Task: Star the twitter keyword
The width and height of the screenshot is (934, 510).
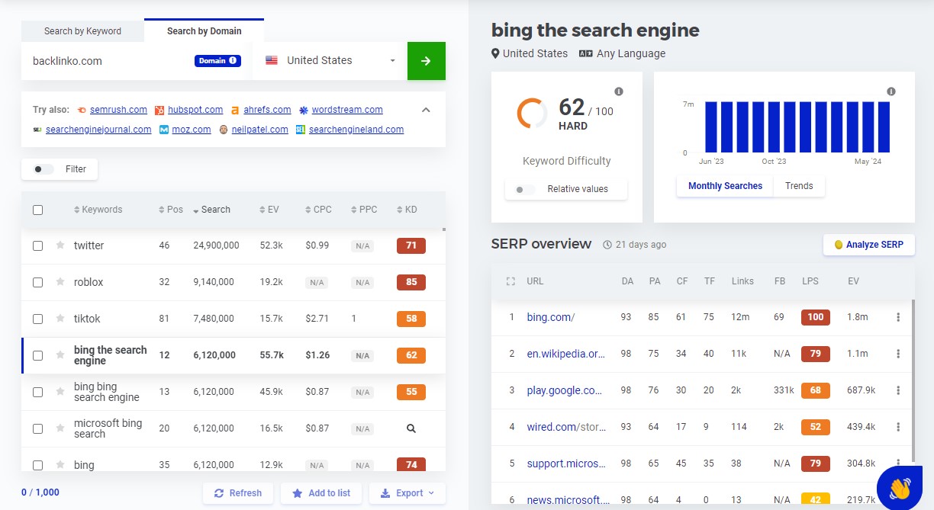Action: pyautogui.click(x=60, y=245)
